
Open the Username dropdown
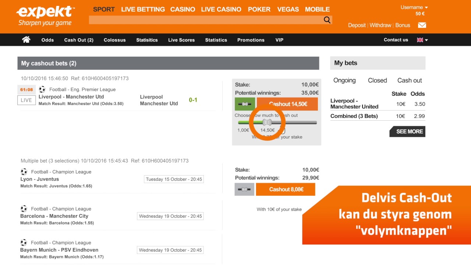click(414, 7)
